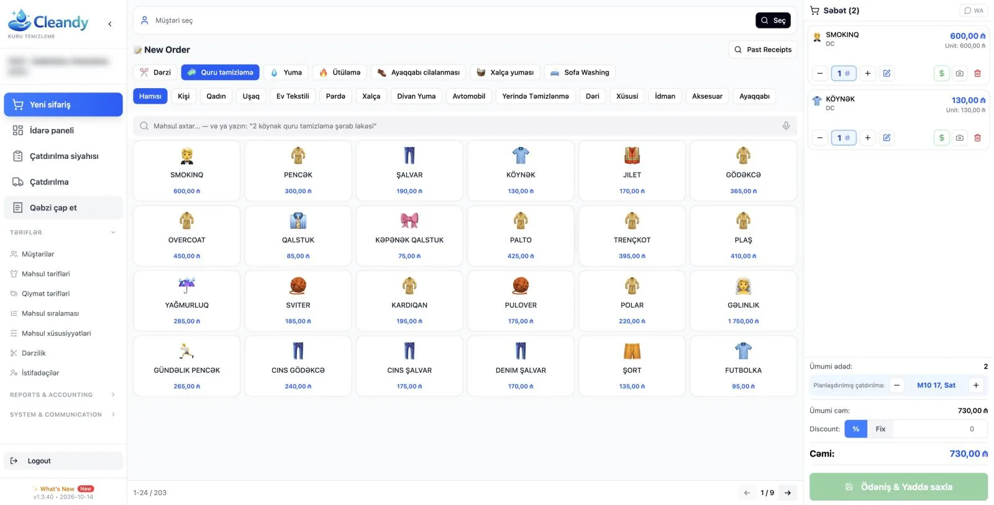Click Ödəniş & Yadda saxla button
Image resolution: width=994 pixels, height=505 pixels.
click(898, 487)
